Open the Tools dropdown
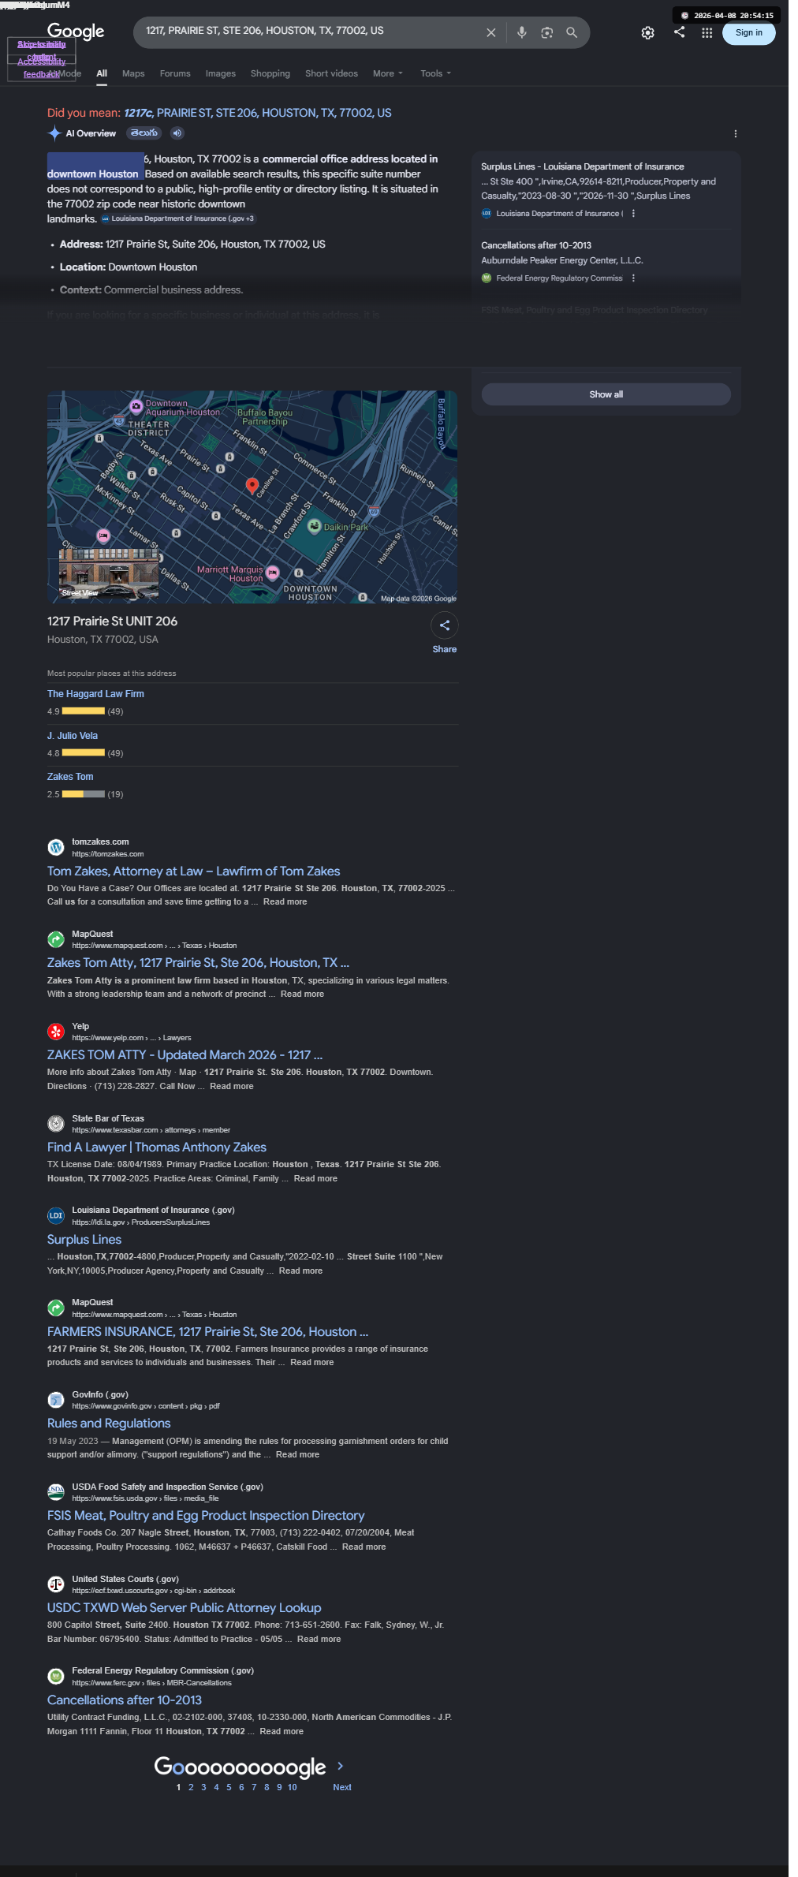Image resolution: width=798 pixels, height=1877 pixels. click(435, 73)
